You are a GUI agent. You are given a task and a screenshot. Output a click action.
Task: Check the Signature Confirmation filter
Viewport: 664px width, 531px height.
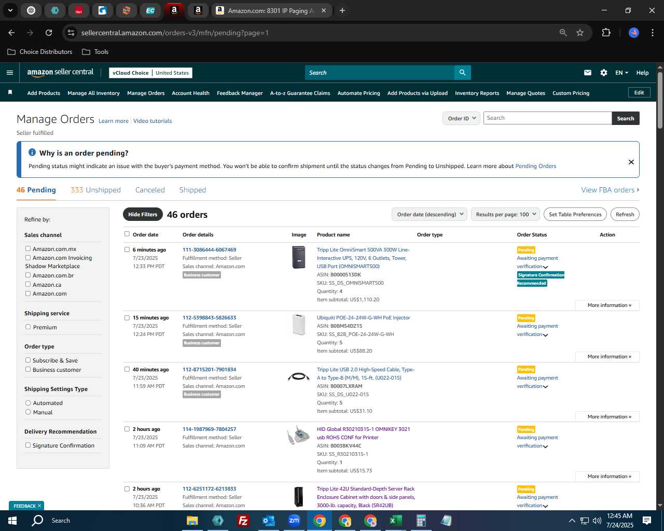(28, 445)
